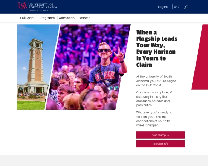The image size is (208, 166).
Task: Click the Request Info button
Action: tap(161, 144)
